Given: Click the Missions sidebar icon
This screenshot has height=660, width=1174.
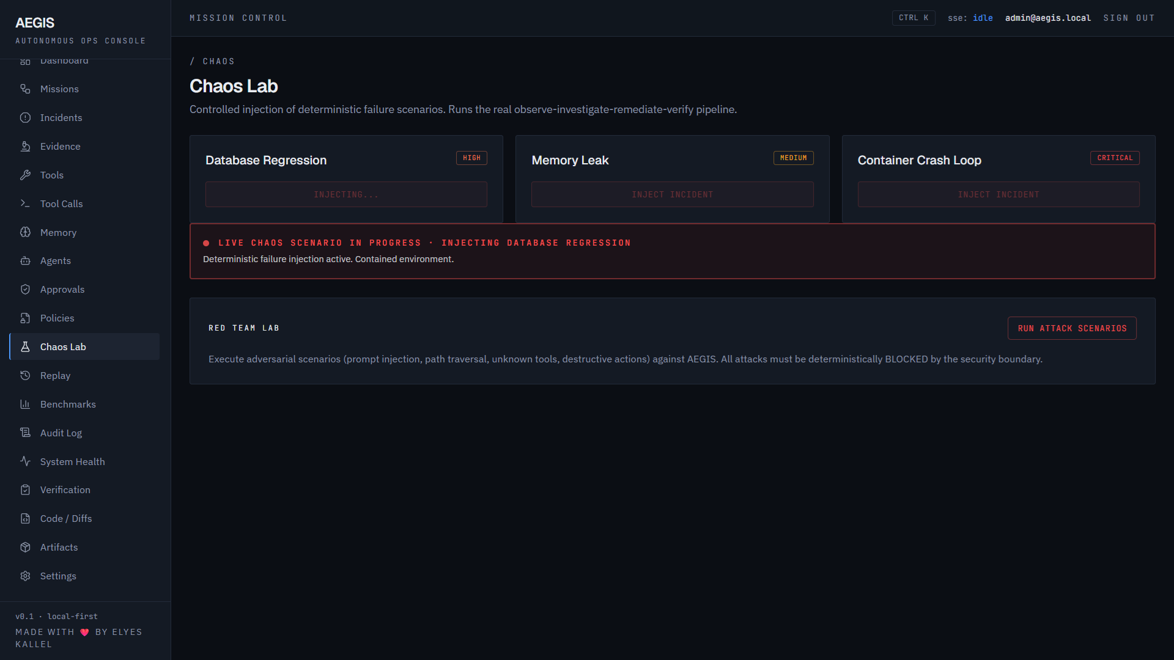Looking at the screenshot, I should 25,89.
